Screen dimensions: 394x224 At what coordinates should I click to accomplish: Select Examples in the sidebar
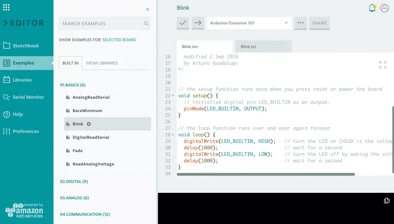[x=27, y=63]
